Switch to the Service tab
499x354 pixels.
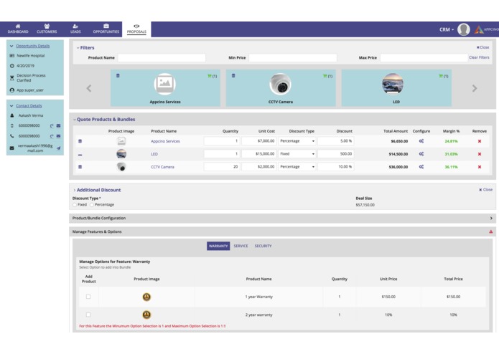241,246
